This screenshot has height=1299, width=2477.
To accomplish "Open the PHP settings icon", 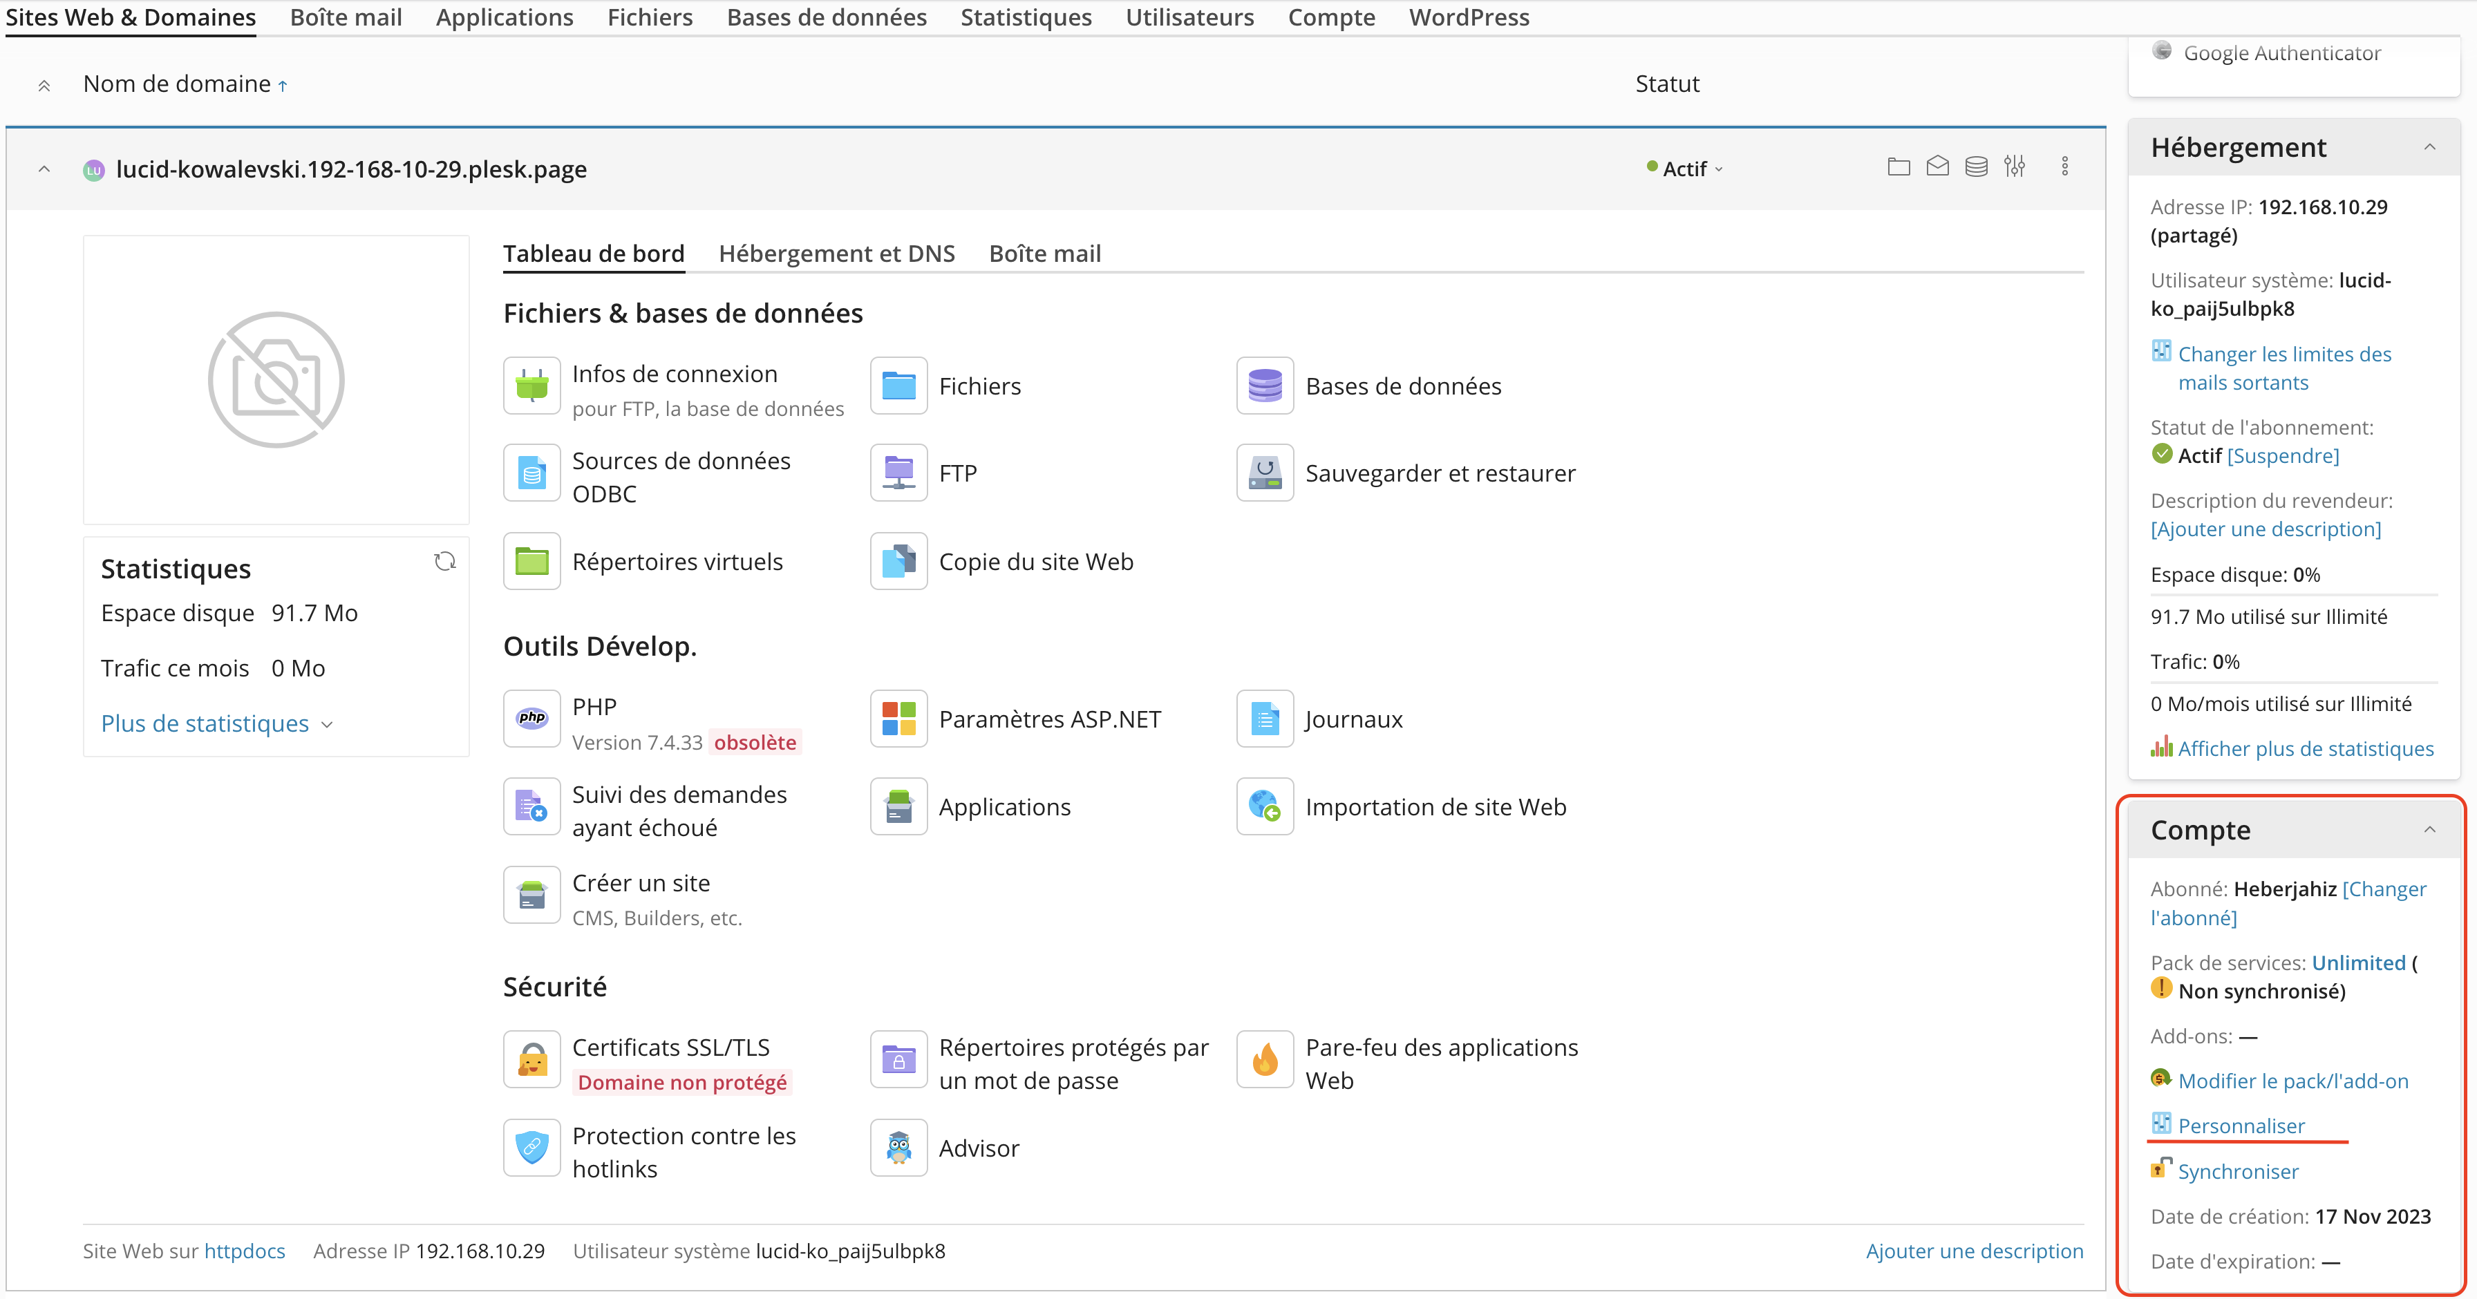I will (531, 718).
